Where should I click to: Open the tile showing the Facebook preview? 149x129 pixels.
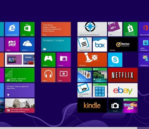tap(20, 60)
